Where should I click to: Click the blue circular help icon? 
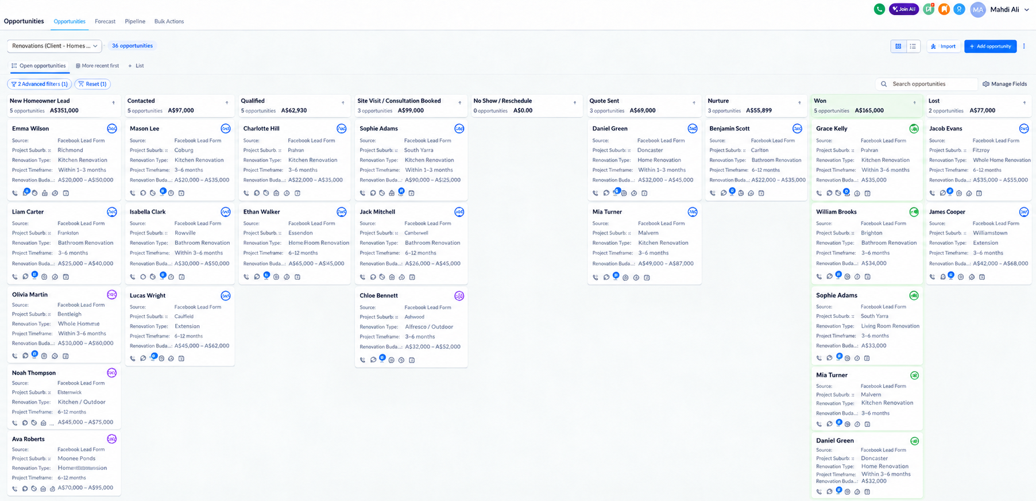click(959, 9)
